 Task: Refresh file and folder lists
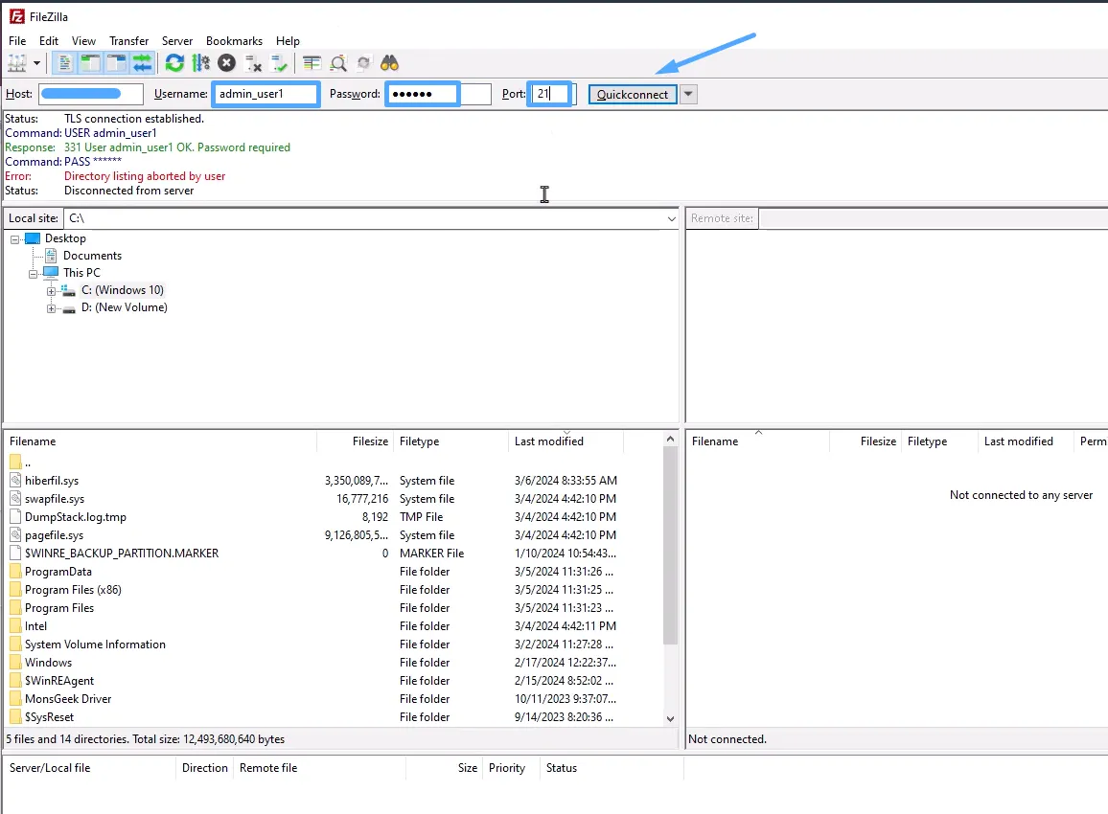point(174,63)
